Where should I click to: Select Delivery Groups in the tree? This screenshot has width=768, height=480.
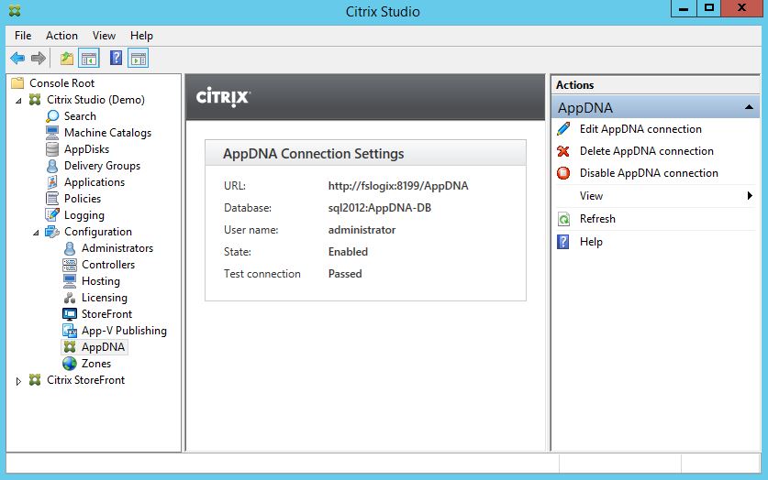coord(101,166)
